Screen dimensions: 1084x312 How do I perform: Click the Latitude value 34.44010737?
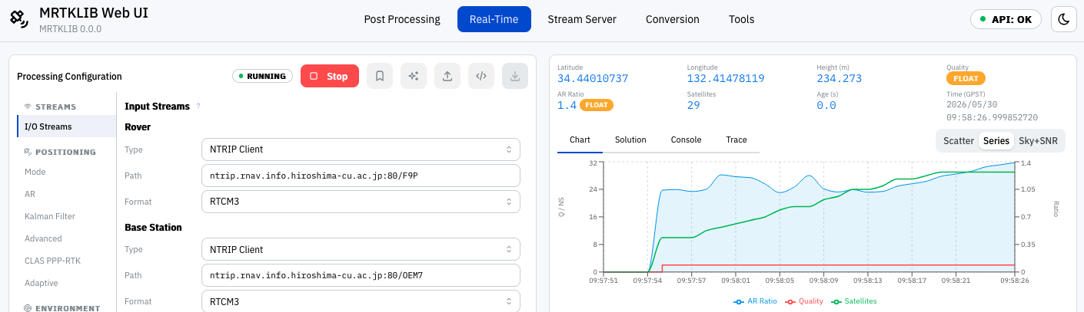[x=593, y=78]
